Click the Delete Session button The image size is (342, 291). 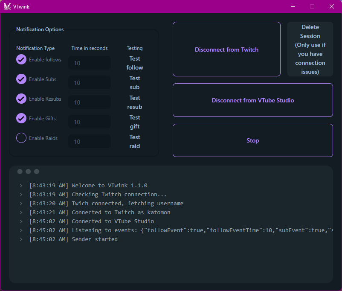point(310,49)
